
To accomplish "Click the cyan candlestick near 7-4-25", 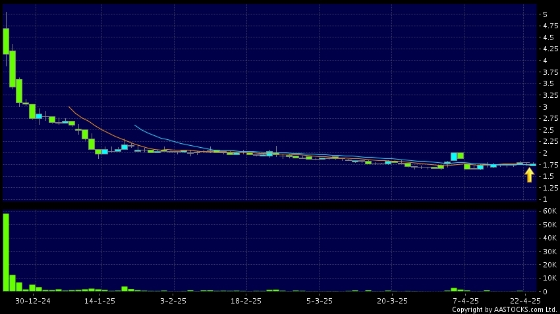I will [454, 156].
